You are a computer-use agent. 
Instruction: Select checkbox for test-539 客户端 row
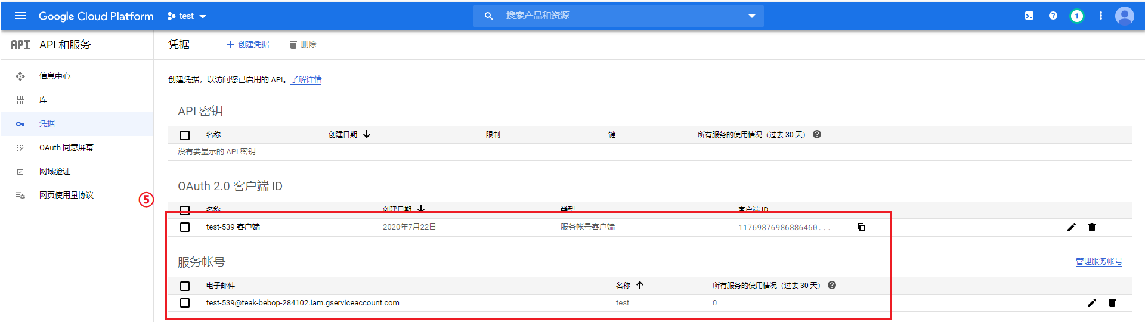185,227
